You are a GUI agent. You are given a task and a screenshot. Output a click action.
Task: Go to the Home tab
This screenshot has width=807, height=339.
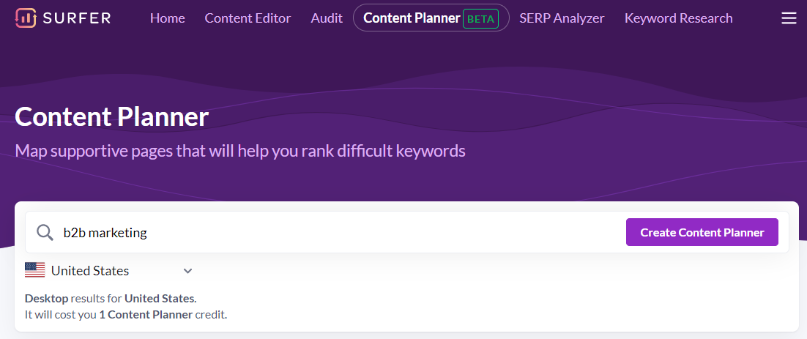point(167,18)
